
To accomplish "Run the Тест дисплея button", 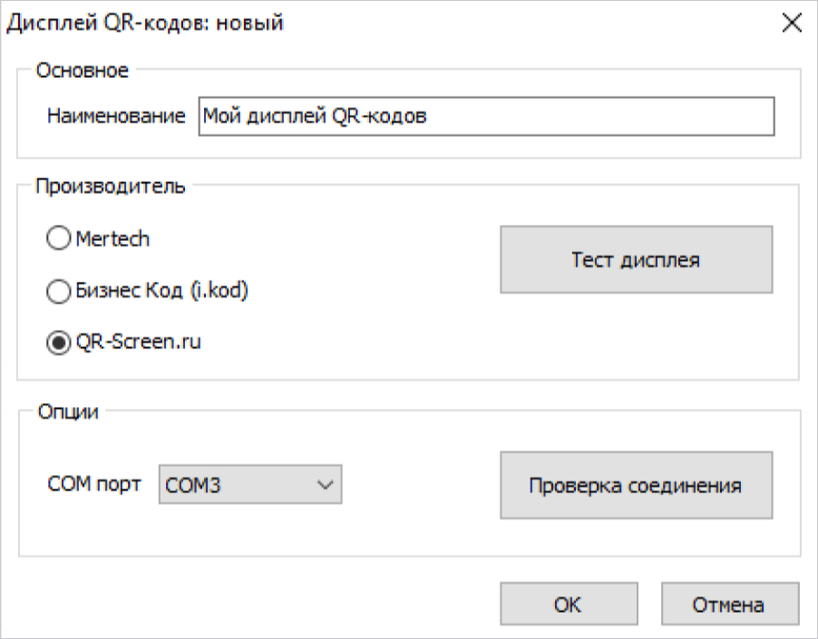I will (x=637, y=259).
